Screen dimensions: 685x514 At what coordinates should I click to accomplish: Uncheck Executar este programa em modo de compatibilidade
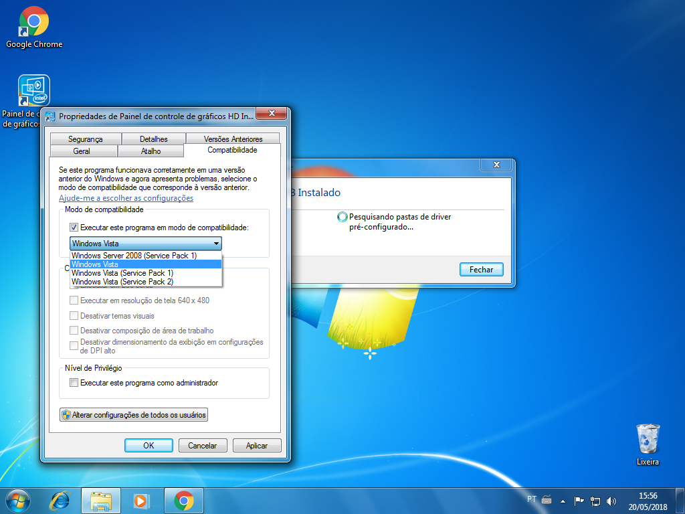coord(74,228)
